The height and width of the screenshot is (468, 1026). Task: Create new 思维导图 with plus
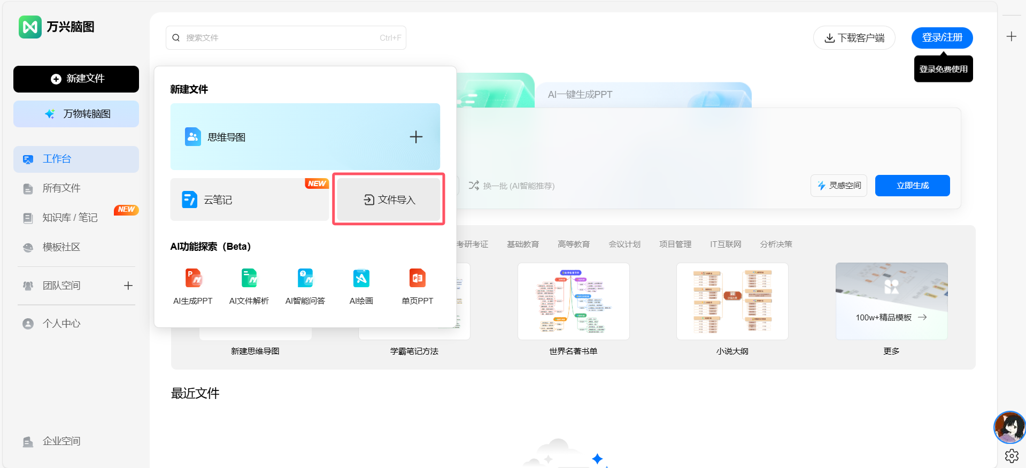[416, 137]
